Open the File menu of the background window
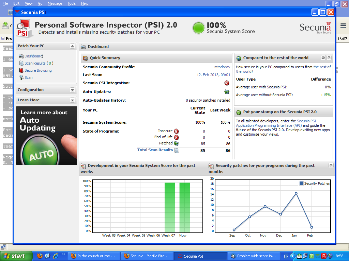The height and width of the screenshot is (261, 349). [5, 3]
